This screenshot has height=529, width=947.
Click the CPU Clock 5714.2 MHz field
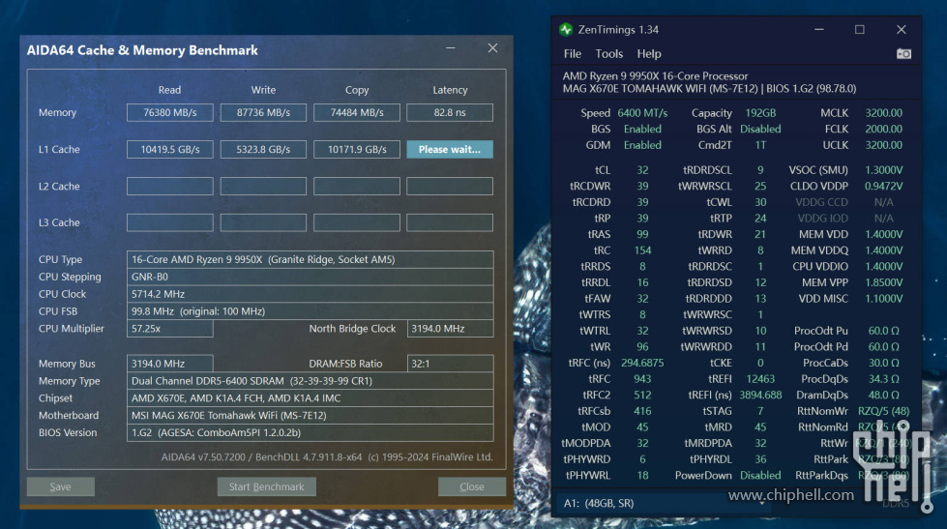pyautogui.click(x=310, y=294)
